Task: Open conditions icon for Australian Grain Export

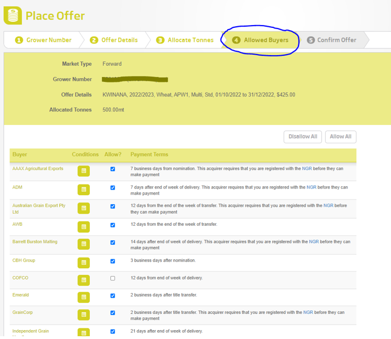Action: [84, 208]
